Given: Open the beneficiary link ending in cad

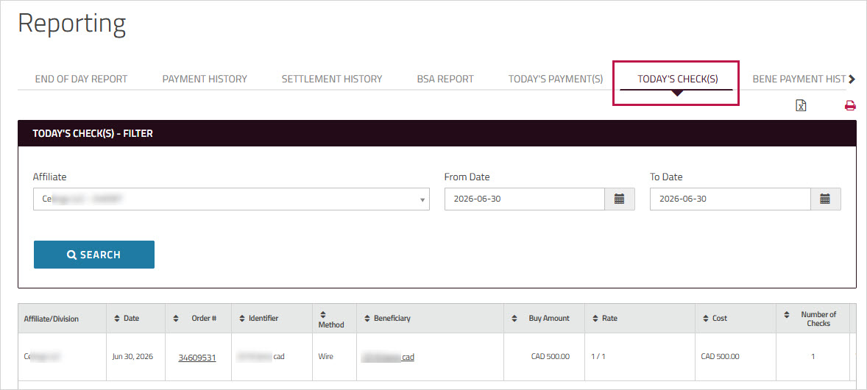Looking at the screenshot, I should pyautogui.click(x=388, y=358).
